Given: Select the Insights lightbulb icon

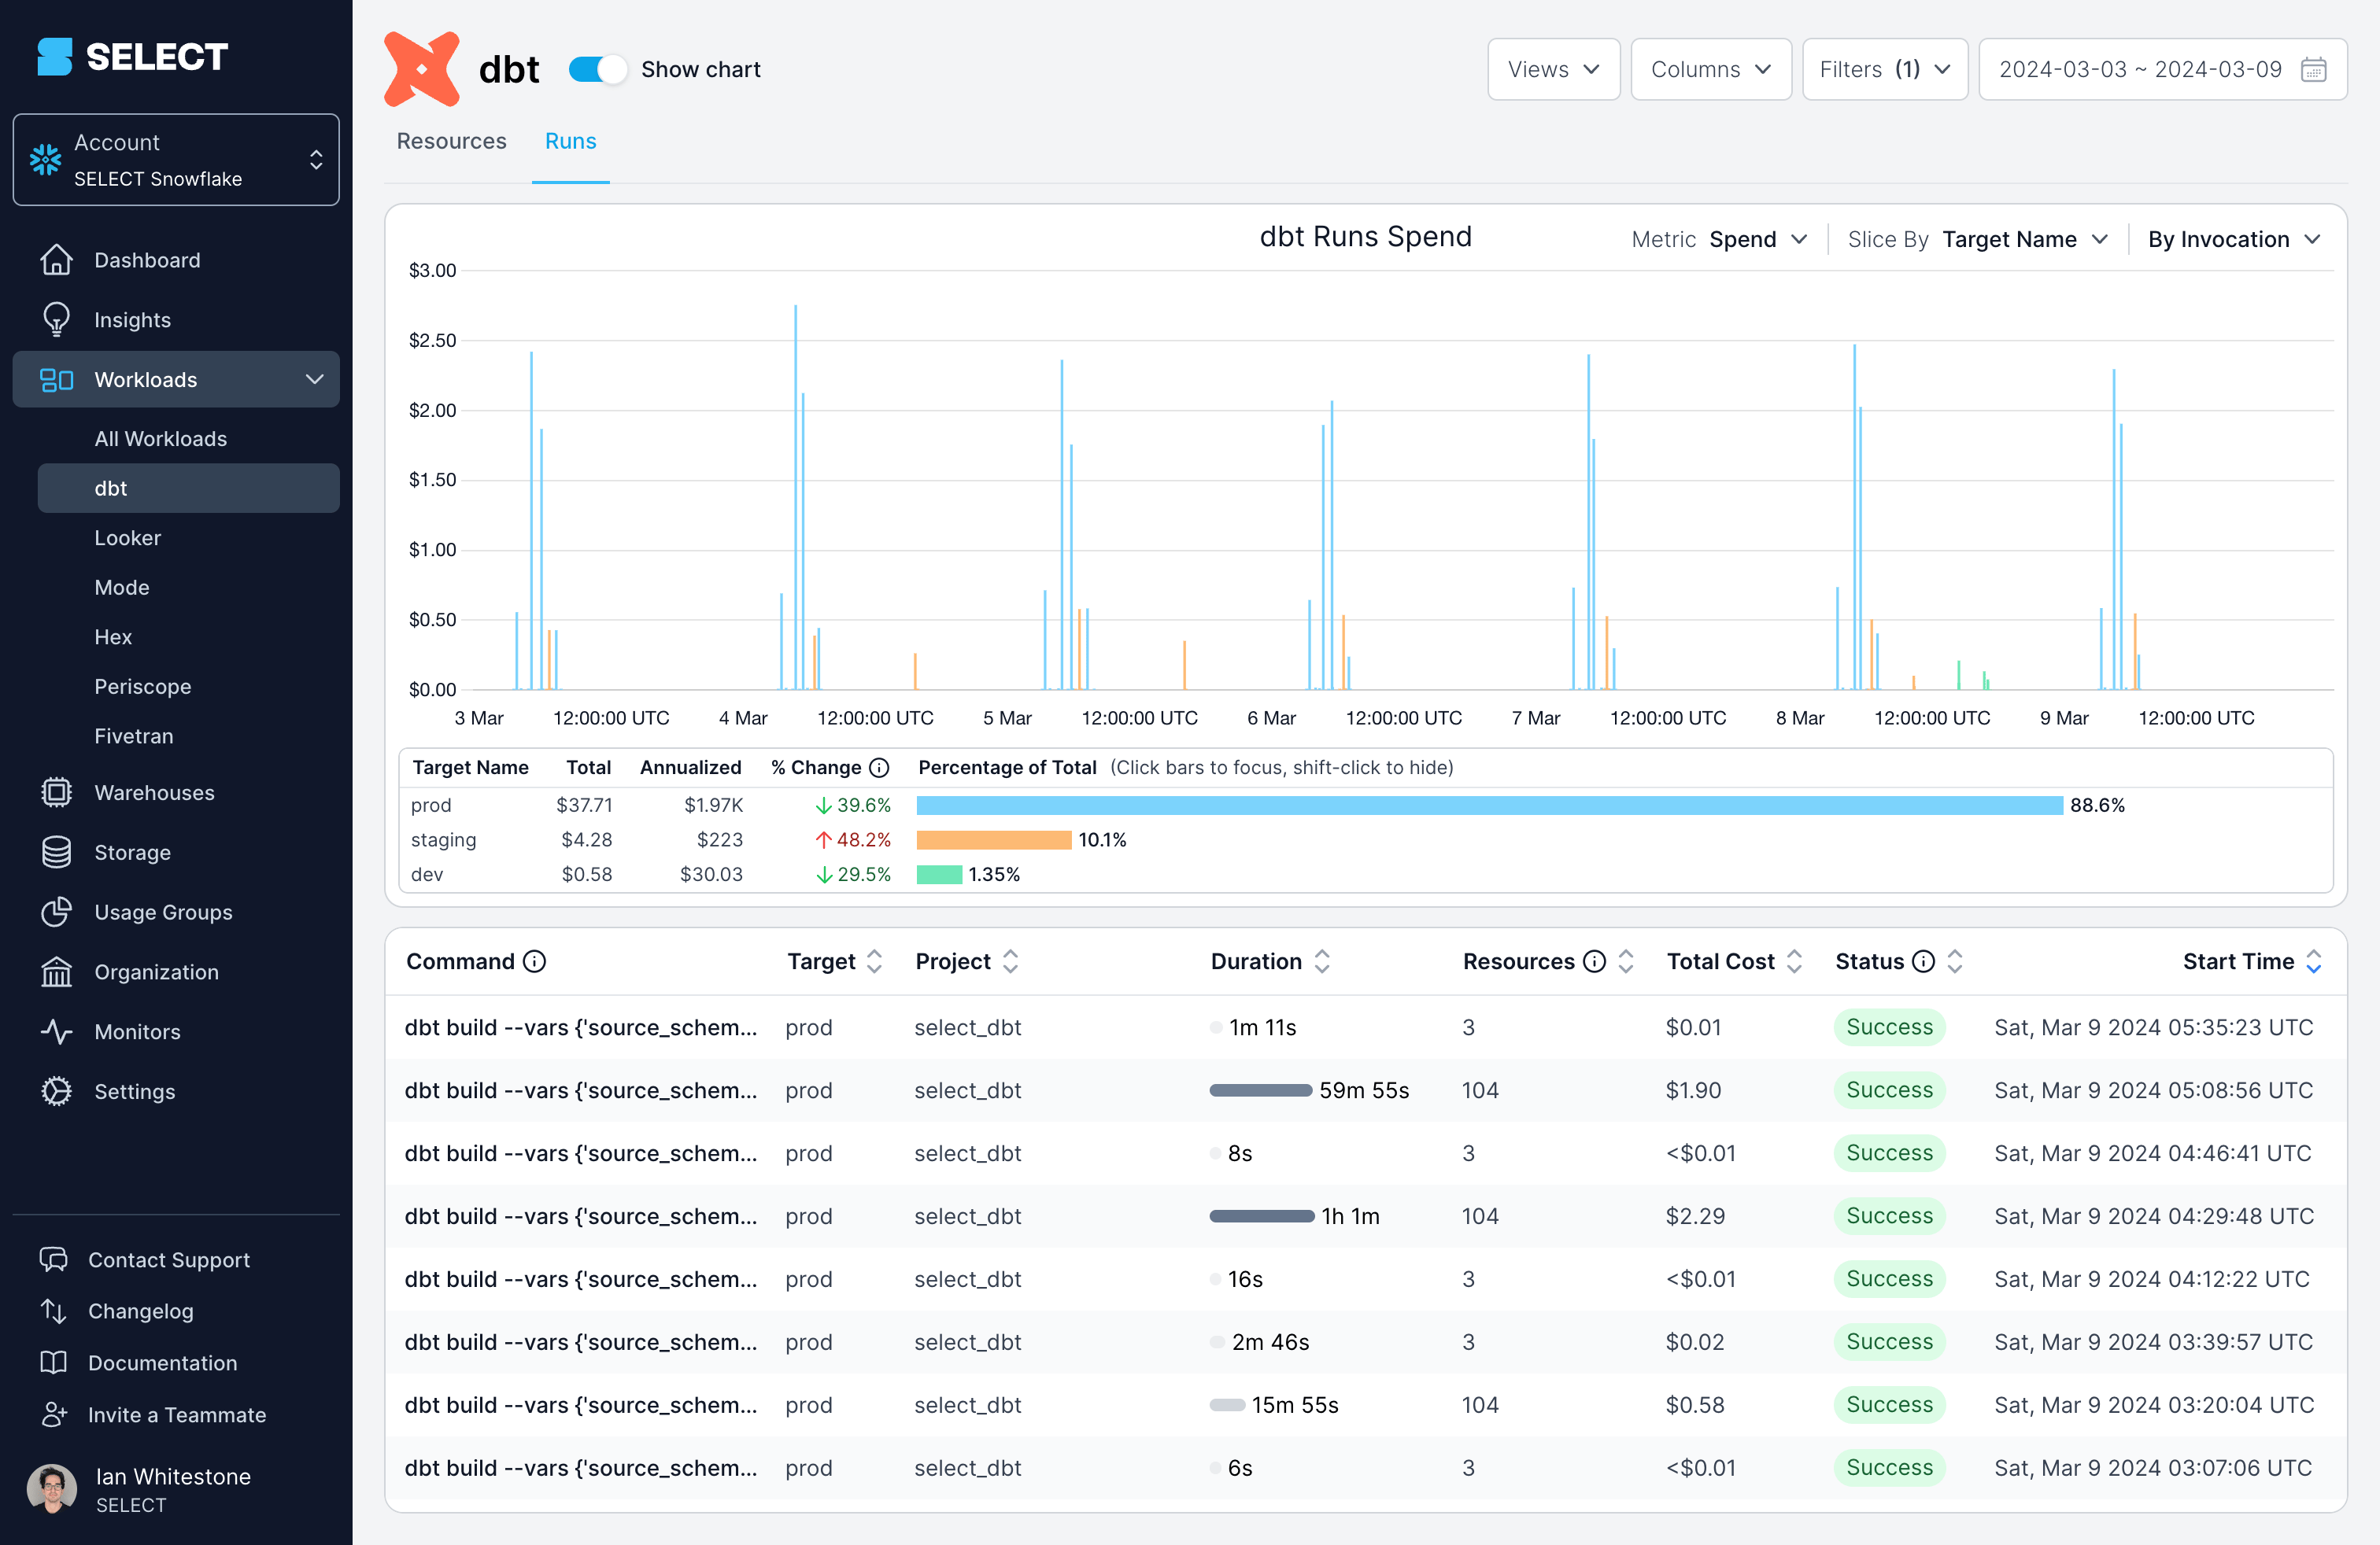Looking at the screenshot, I should coord(57,319).
